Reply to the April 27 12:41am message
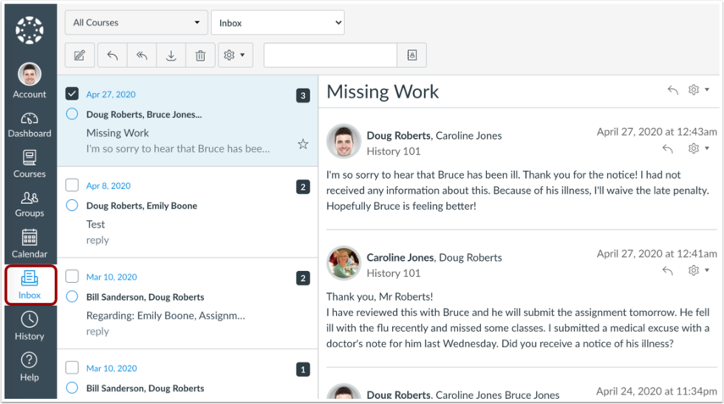The height and width of the screenshot is (404, 724). pyautogui.click(x=667, y=270)
